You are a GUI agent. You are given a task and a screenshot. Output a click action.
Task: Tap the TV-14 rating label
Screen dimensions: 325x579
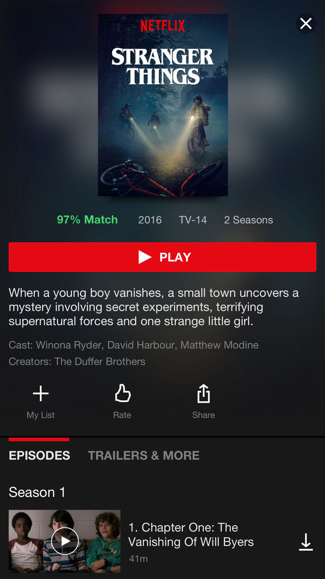coord(193,220)
